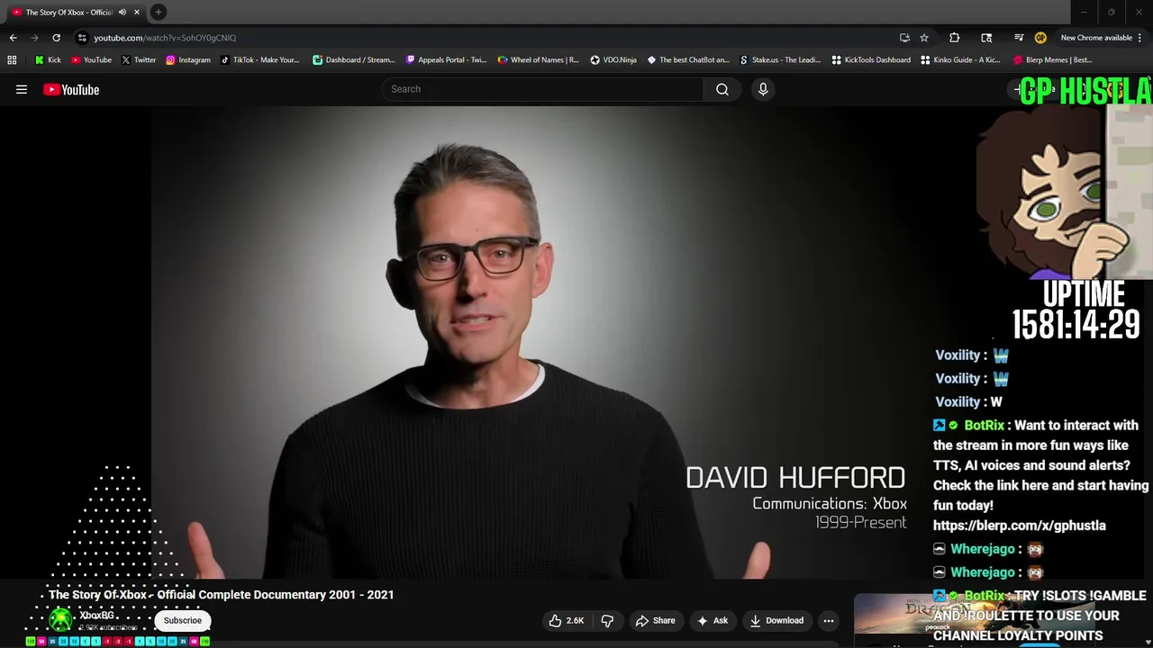The width and height of the screenshot is (1153, 648).
Task: Mute the tab via speaker icon
Action: click(x=122, y=12)
